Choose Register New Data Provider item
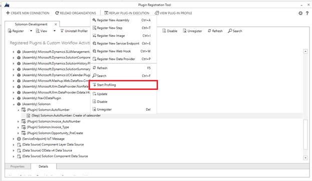 point(123,59)
